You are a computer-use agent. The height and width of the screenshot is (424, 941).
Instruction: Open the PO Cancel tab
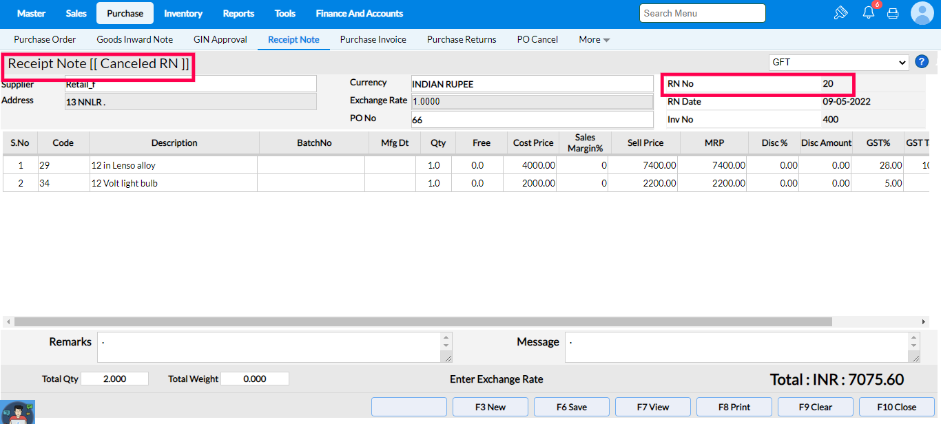click(537, 39)
